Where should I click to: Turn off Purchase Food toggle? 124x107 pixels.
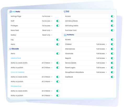pyautogui.click(x=112, y=30)
